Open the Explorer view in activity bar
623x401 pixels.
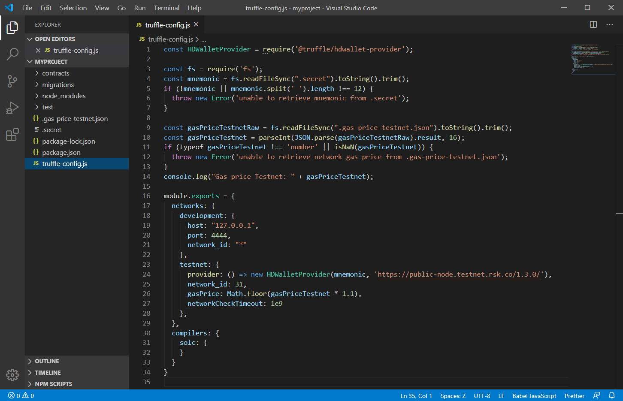[x=12, y=28]
